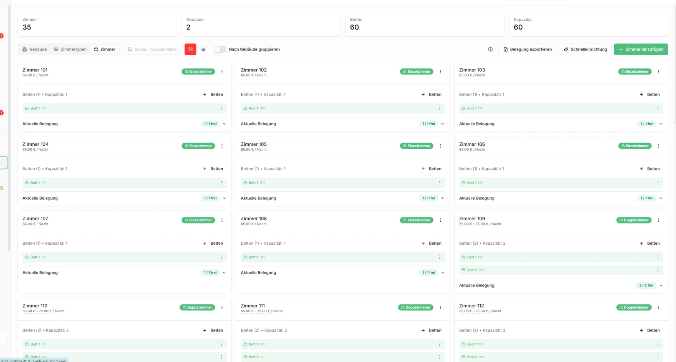Expand Aktuelle Belegung for Zimmer 108

[442, 273]
